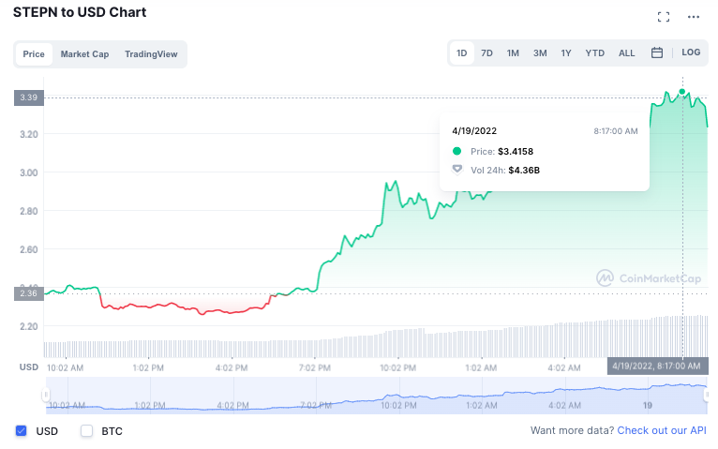Uncheck the USD currency checkbox
718x449 pixels.
[21, 430]
